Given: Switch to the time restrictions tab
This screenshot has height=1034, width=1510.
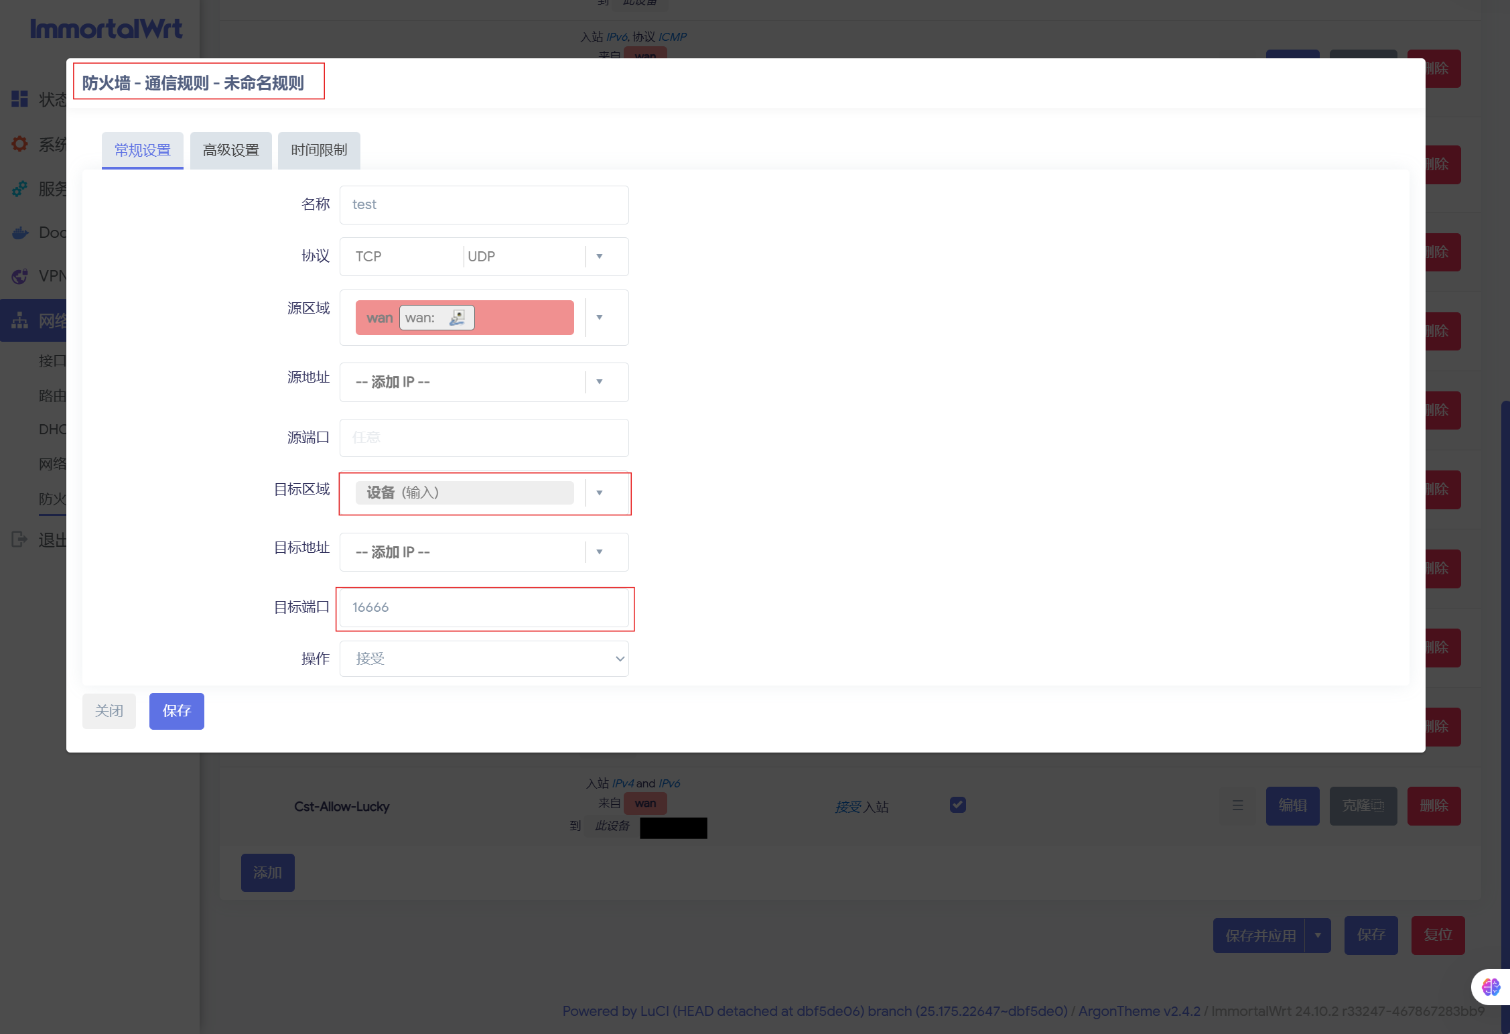Looking at the screenshot, I should [319, 150].
